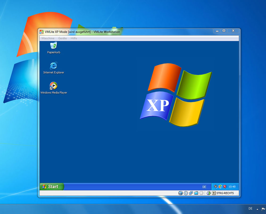Click the colorful cube tray icon in XP
Screen dimensions: 266x214
(x=220, y=187)
